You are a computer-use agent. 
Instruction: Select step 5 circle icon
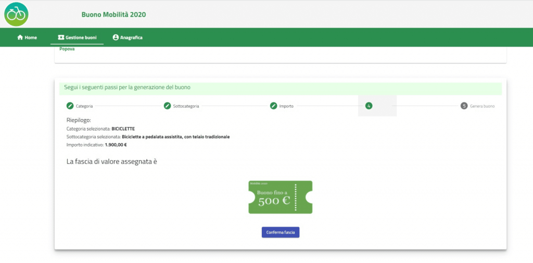click(x=464, y=106)
